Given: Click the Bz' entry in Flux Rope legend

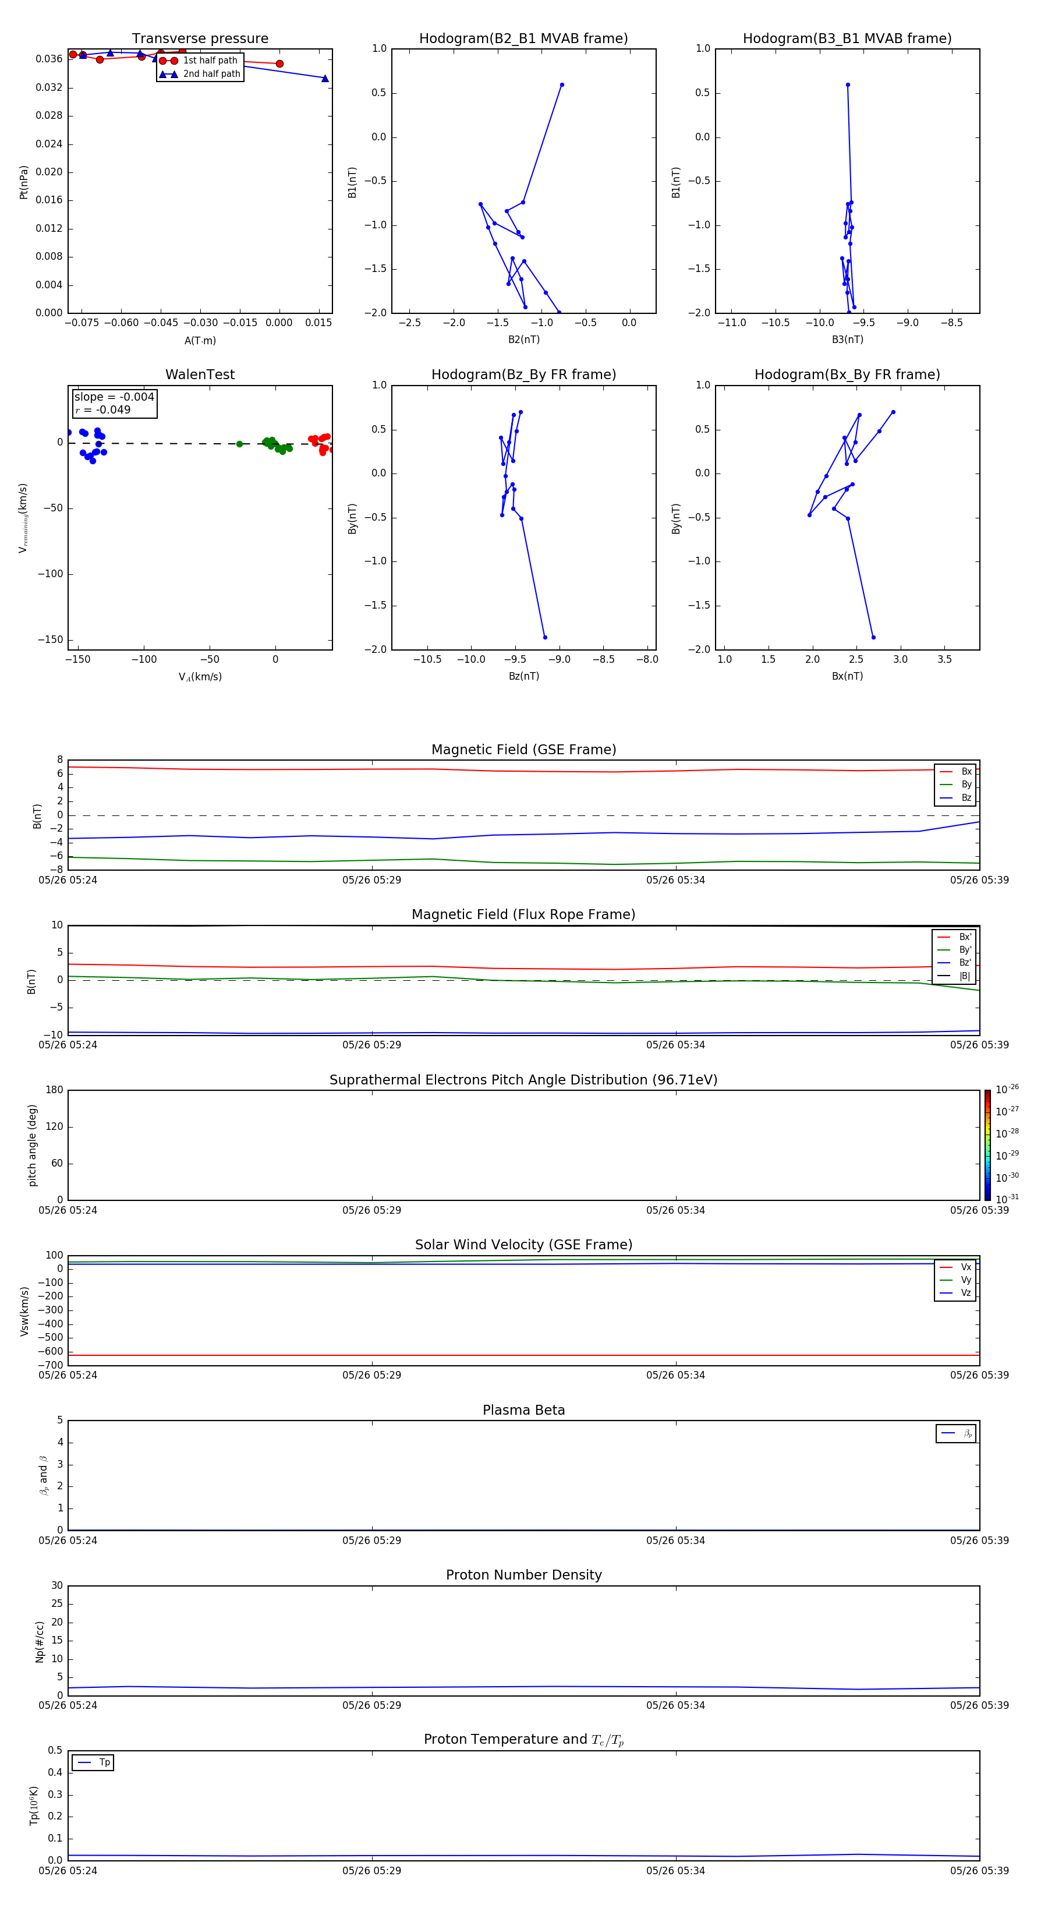Looking at the screenshot, I should tap(954, 963).
